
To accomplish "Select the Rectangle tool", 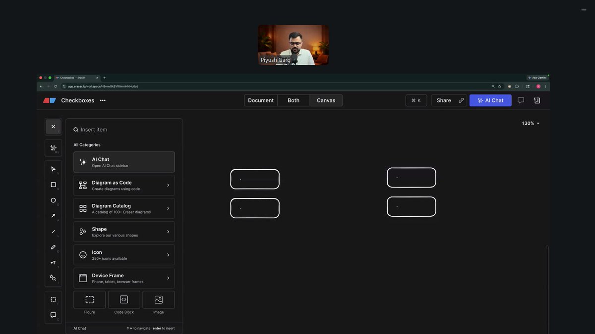I will click(53, 185).
